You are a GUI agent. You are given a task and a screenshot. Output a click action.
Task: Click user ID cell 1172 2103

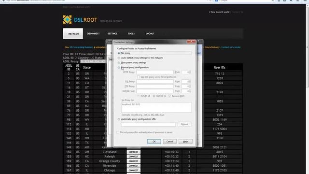(220, 171)
